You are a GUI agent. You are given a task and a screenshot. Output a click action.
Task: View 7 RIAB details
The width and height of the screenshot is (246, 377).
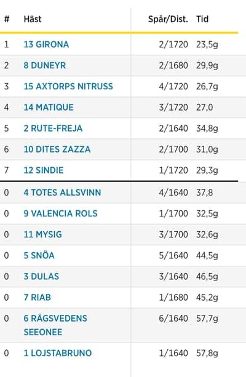point(38,298)
